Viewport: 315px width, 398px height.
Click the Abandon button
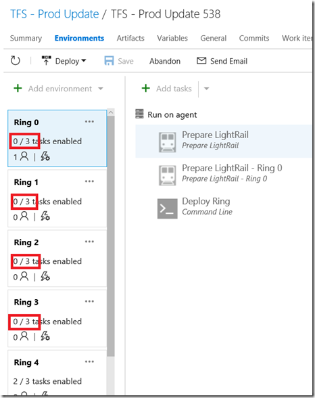click(165, 61)
